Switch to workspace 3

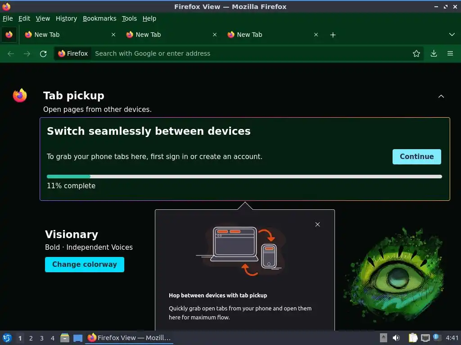click(42, 338)
